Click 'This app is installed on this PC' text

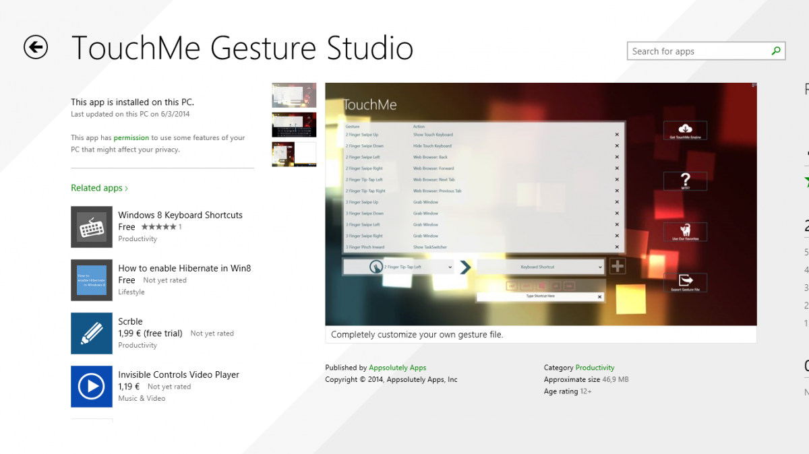[132, 102]
